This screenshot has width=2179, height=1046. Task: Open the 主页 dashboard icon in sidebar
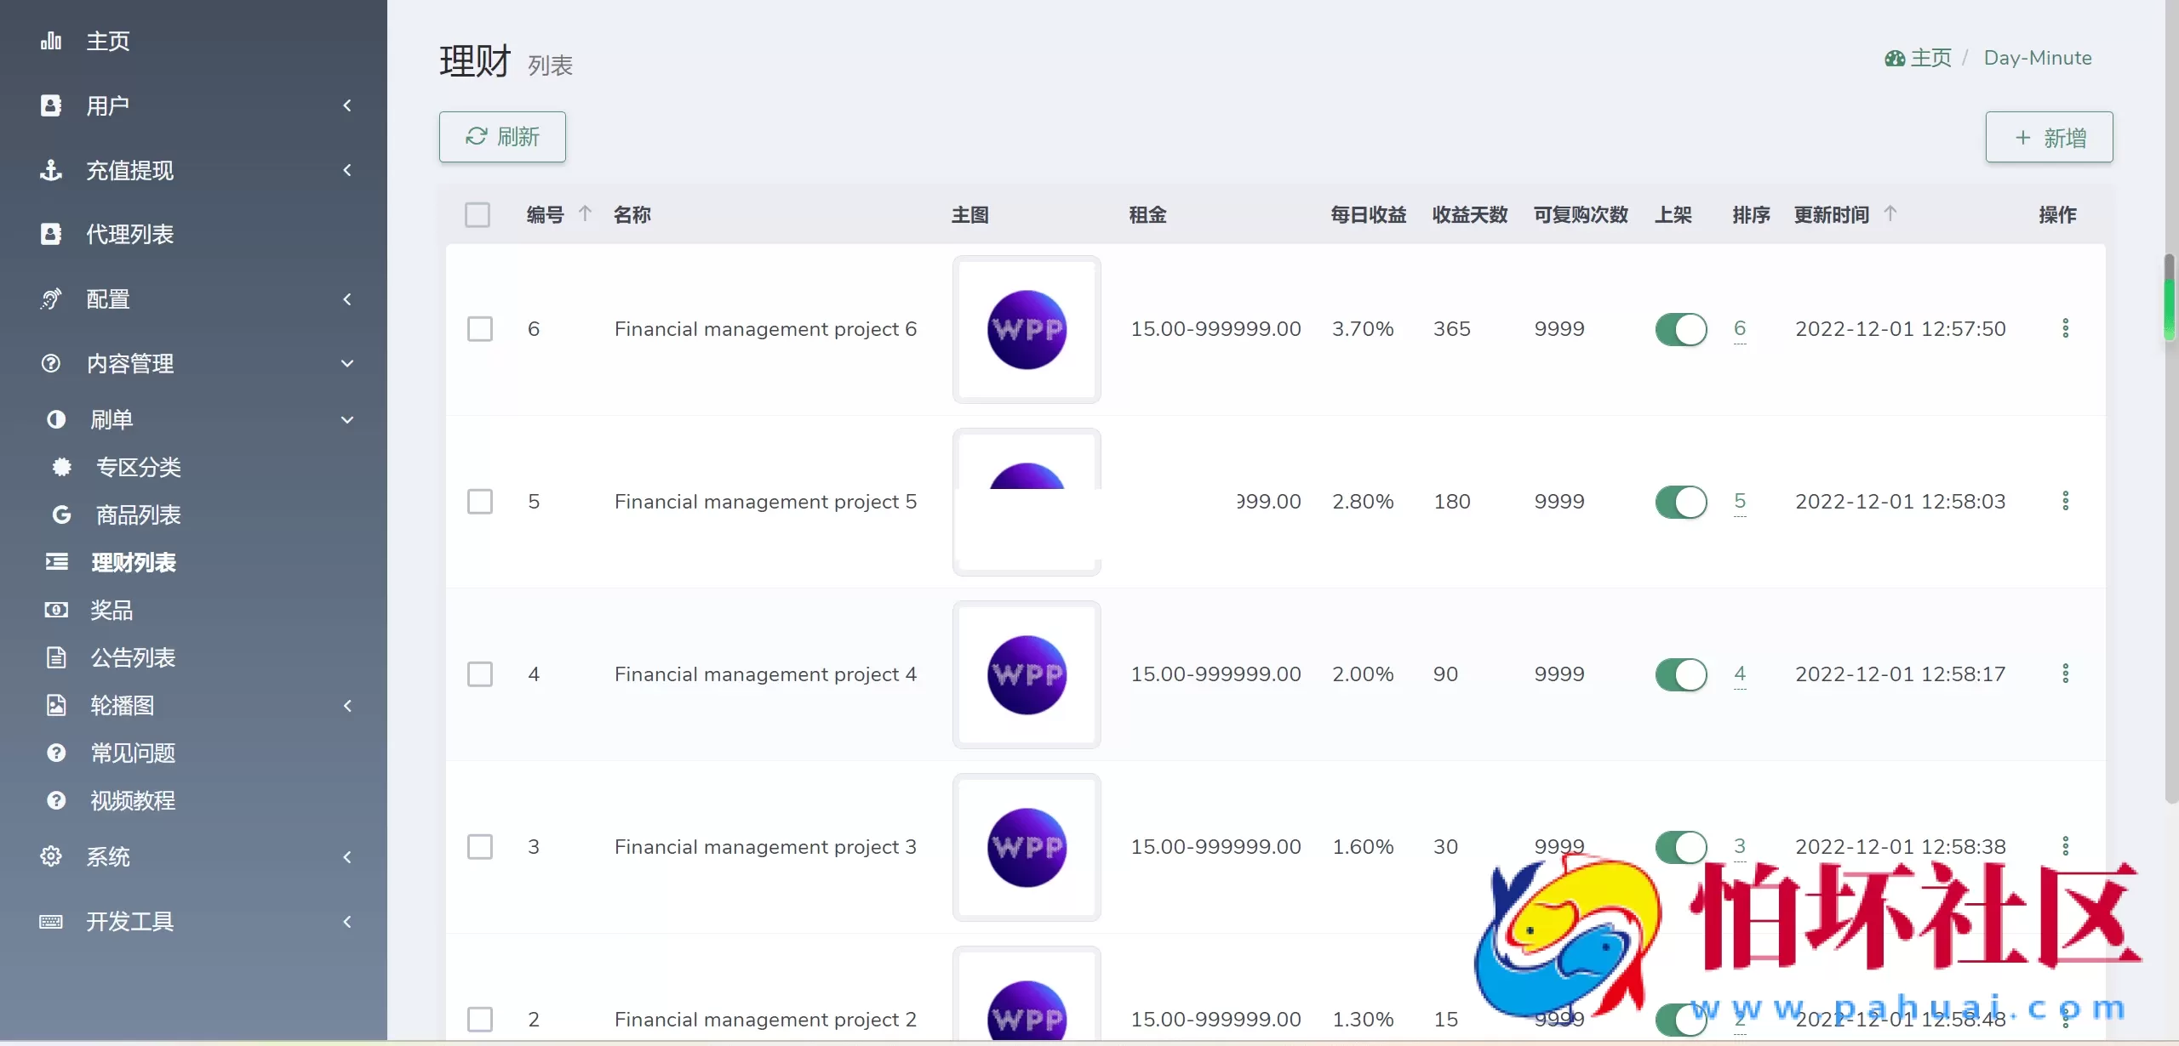coord(51,40)
